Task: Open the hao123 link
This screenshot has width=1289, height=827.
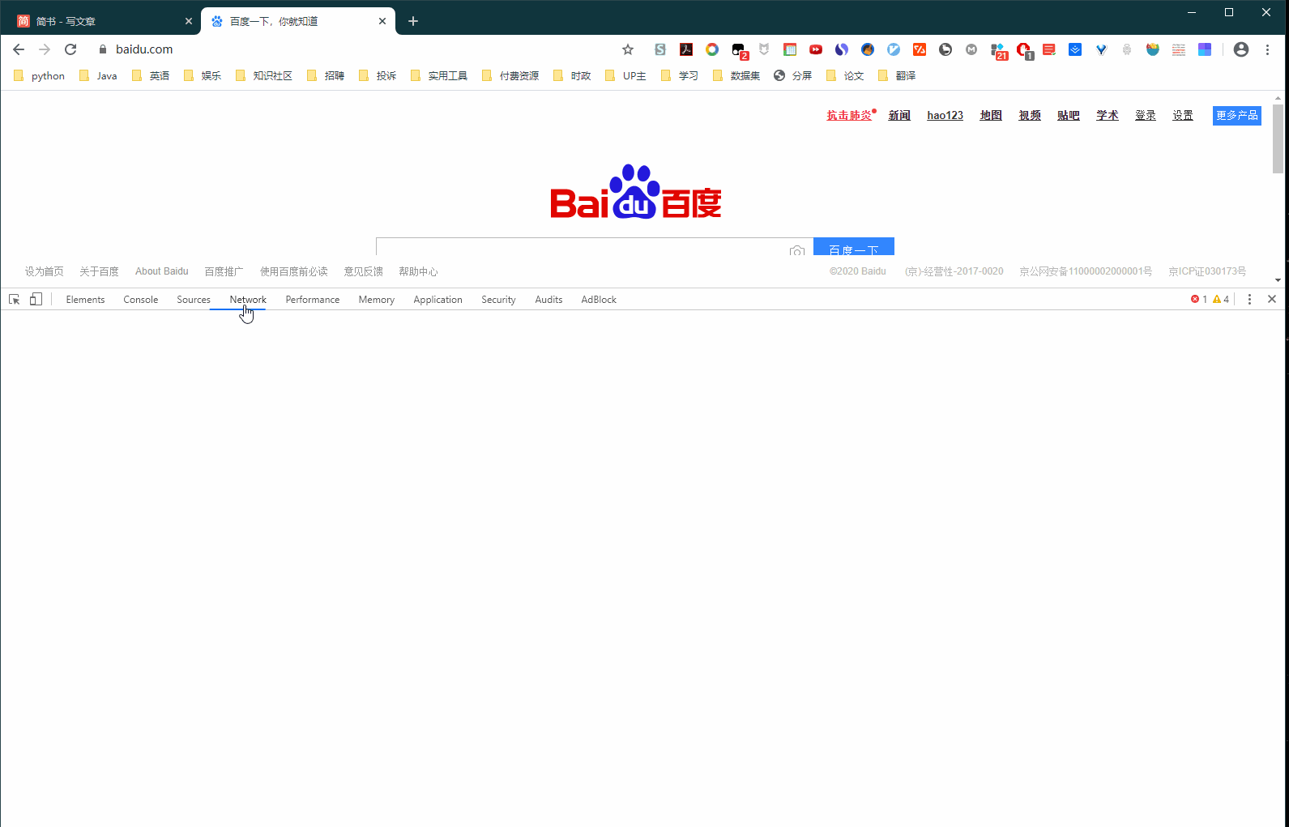Action: click(x=945, y=115)
